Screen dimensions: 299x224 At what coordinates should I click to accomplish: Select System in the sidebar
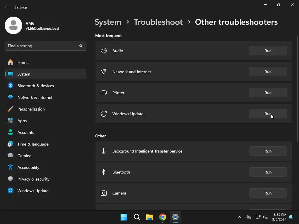tap(45, 74)
